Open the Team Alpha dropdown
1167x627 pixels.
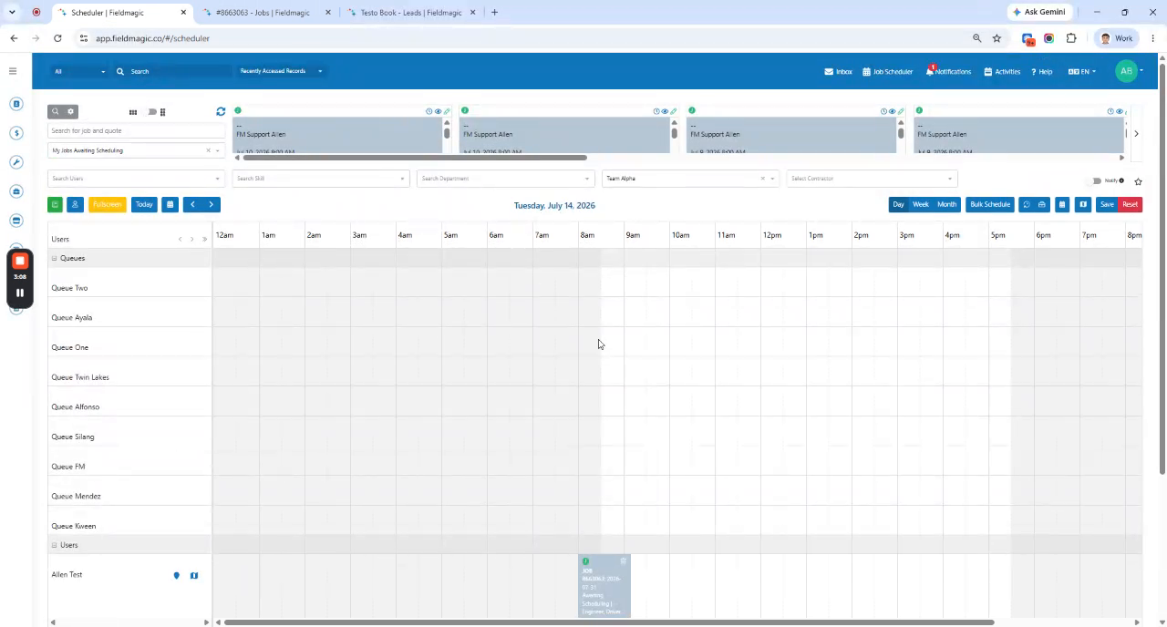(x=690, y=179)
